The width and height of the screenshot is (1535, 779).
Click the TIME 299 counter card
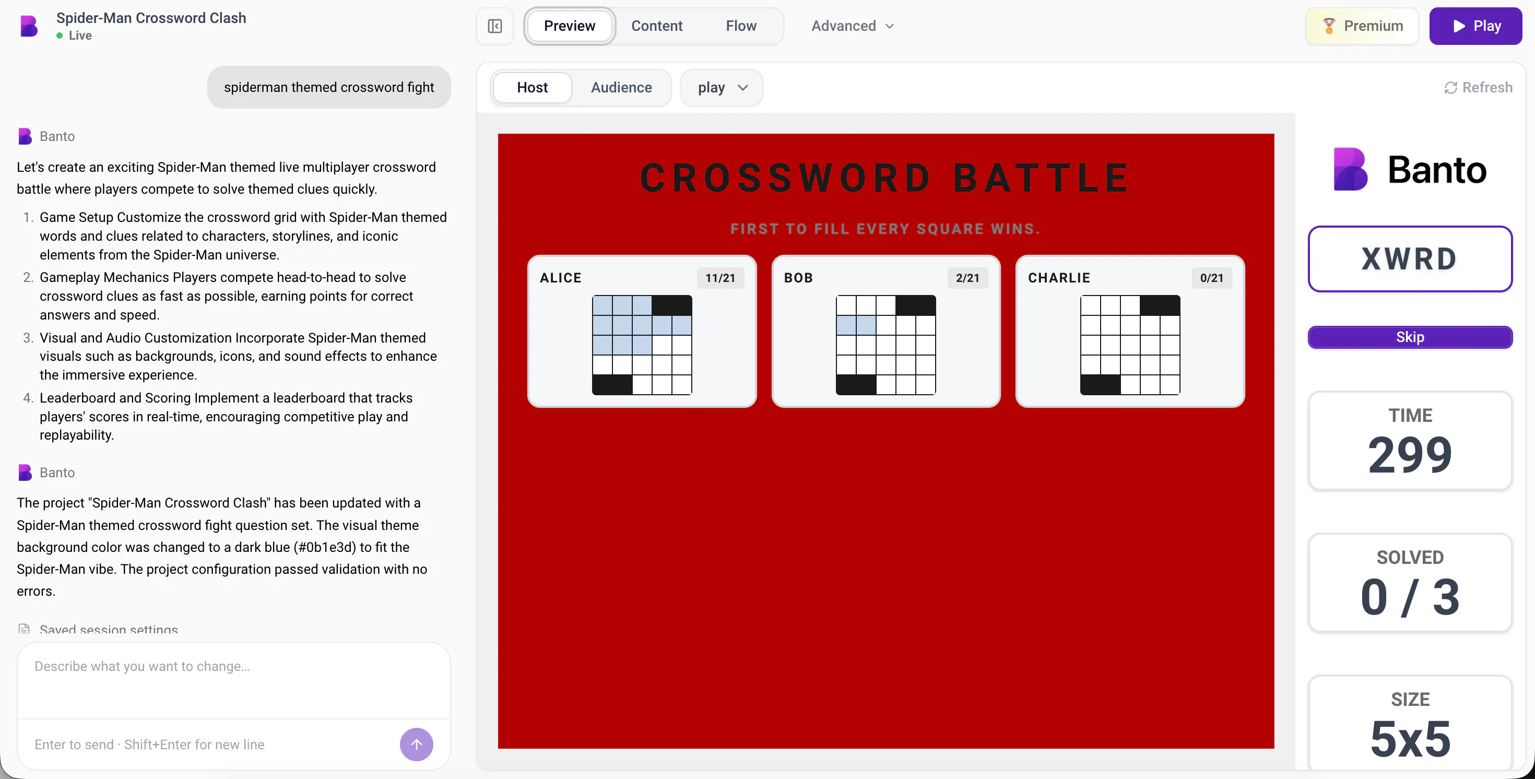tap(1410, 441)
